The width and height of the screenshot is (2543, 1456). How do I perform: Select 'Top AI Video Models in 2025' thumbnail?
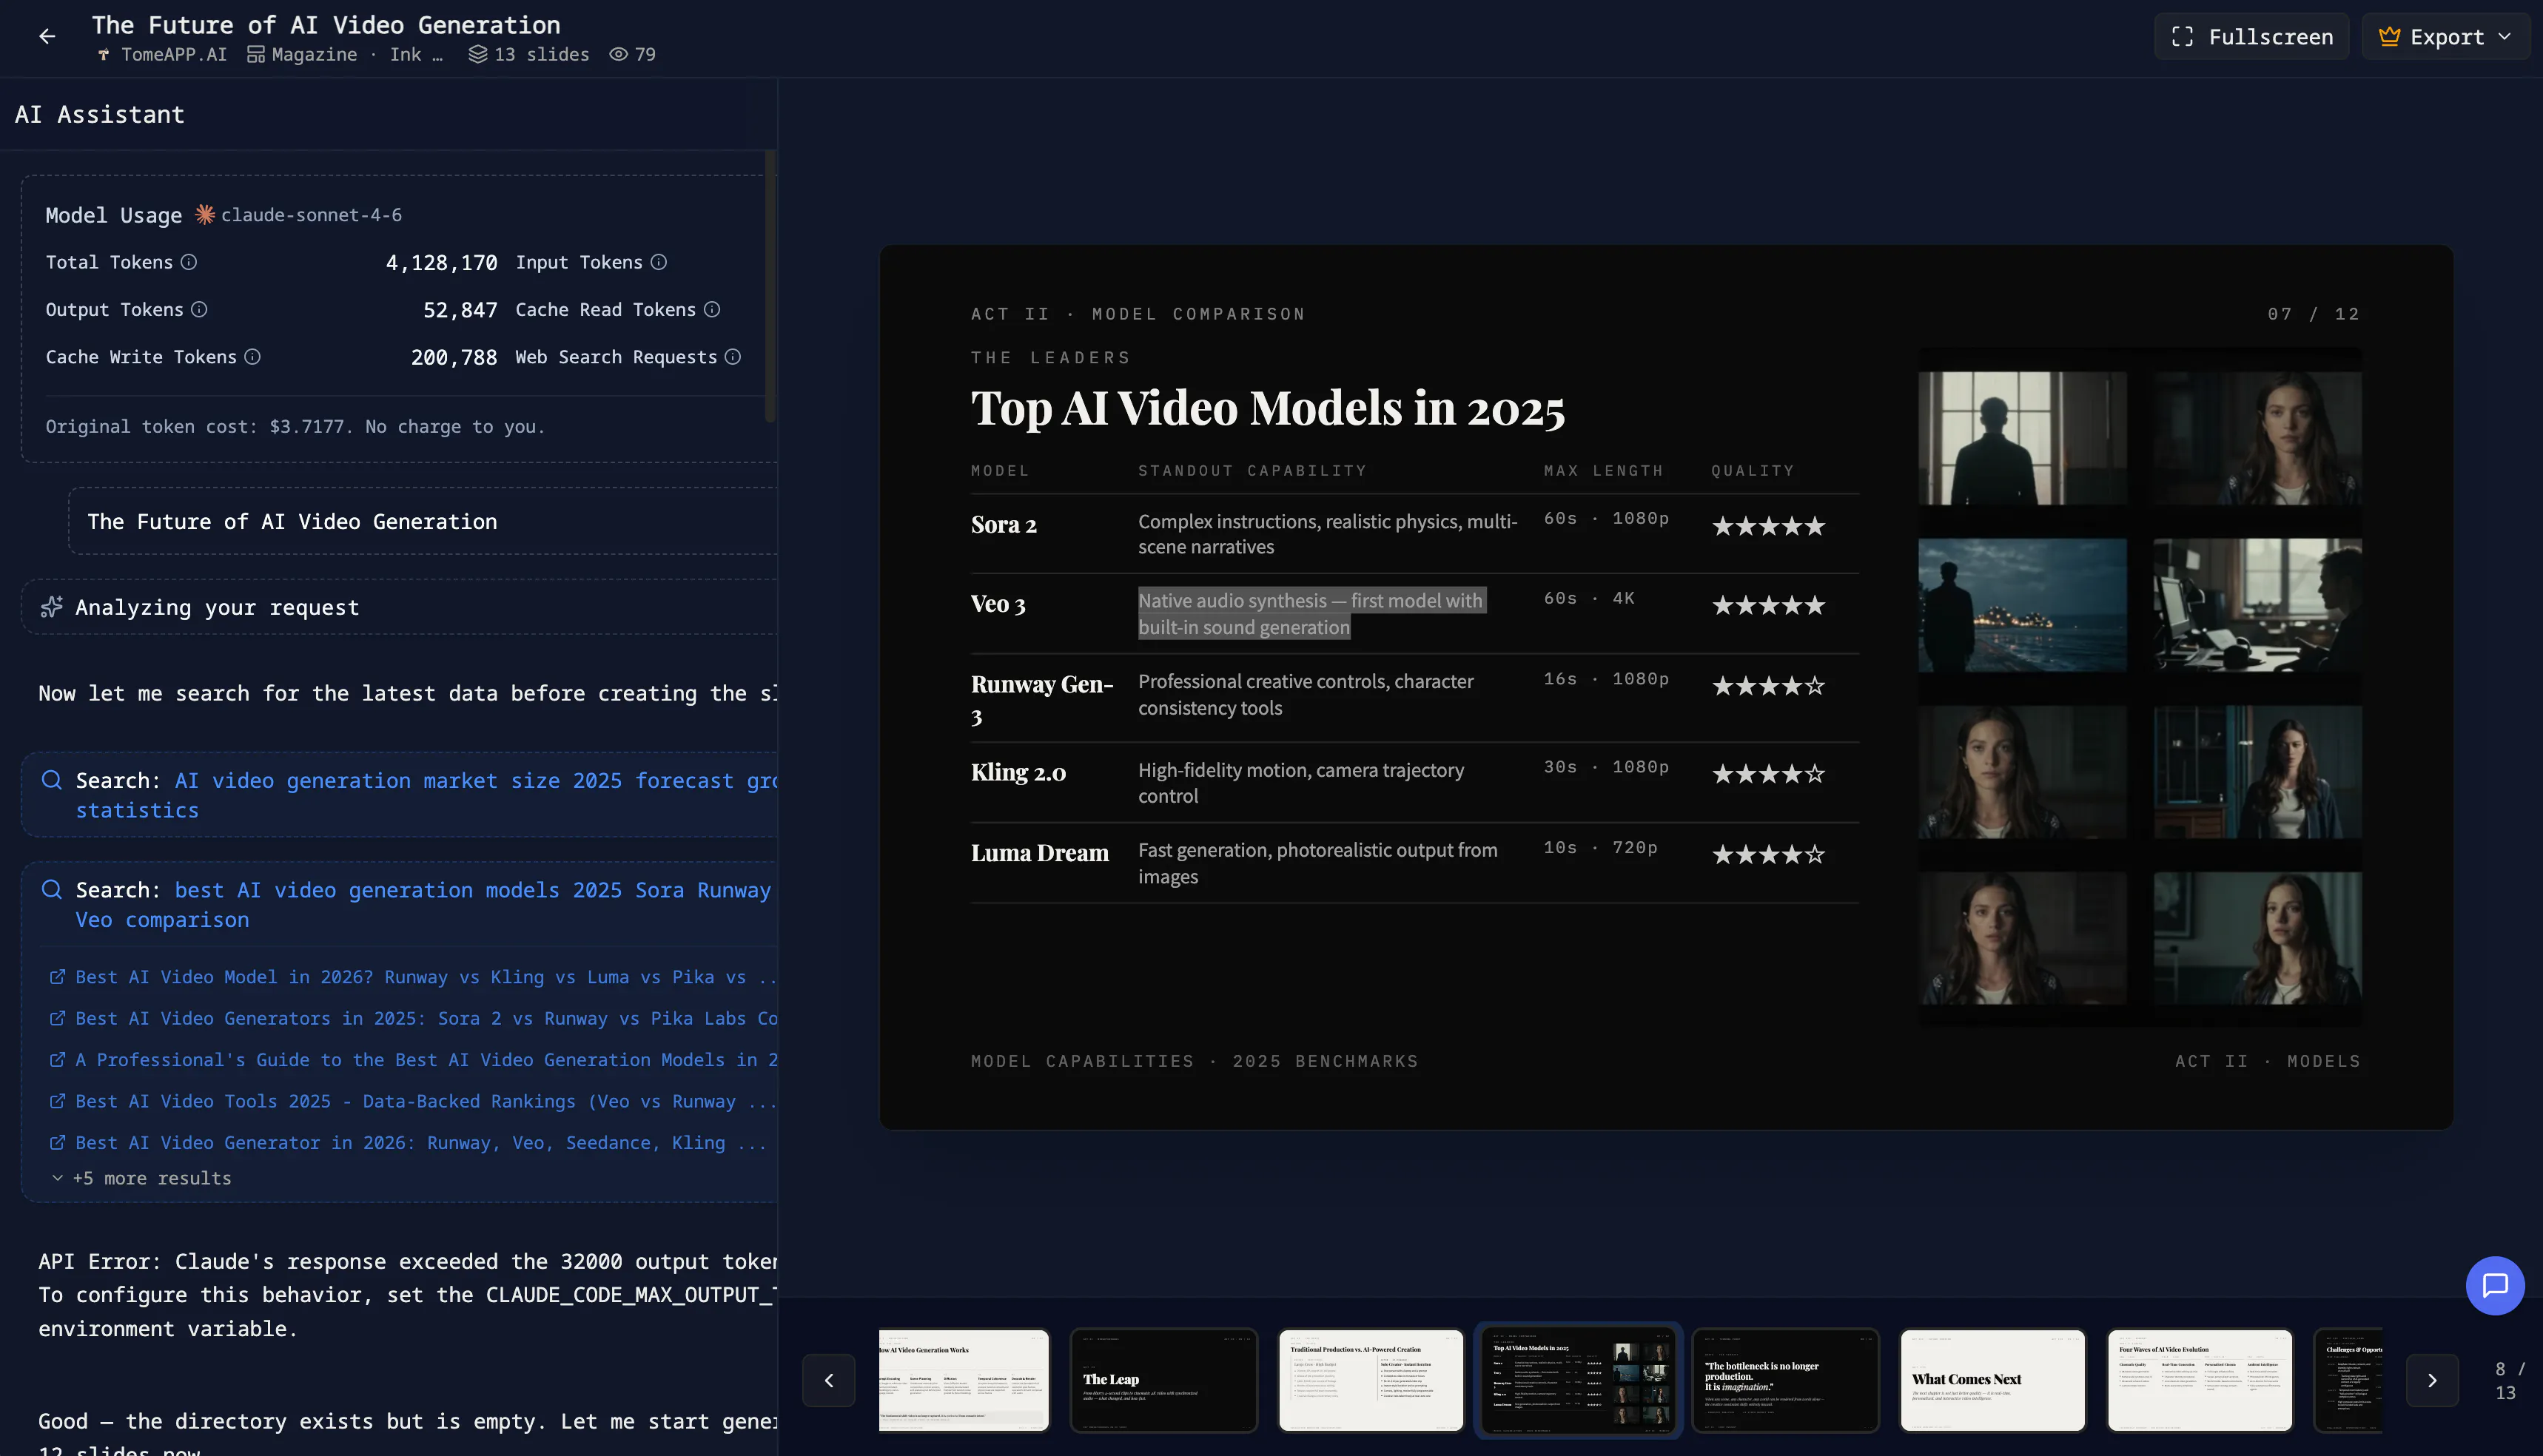coord(1579,1381)
